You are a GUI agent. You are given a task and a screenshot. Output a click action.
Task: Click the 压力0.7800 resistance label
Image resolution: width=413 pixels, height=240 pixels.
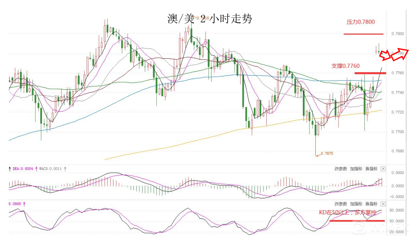pyautogui.click(x=361, y=22)
